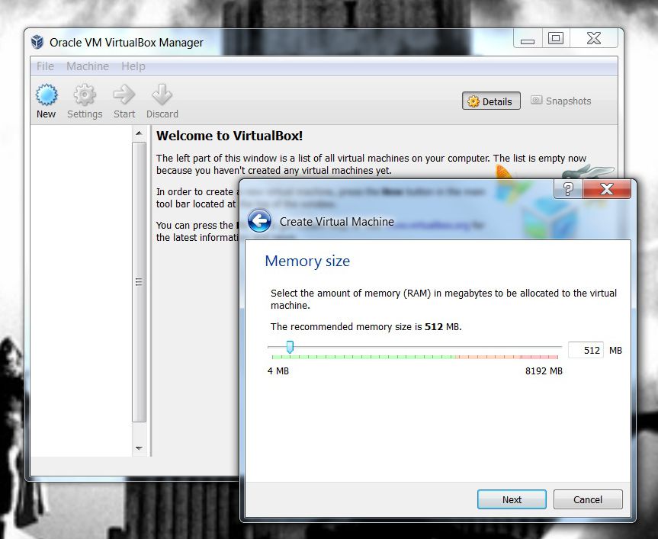Open the Help menu
The height and width of the screenshot is (539, 658).
point(133,66)
